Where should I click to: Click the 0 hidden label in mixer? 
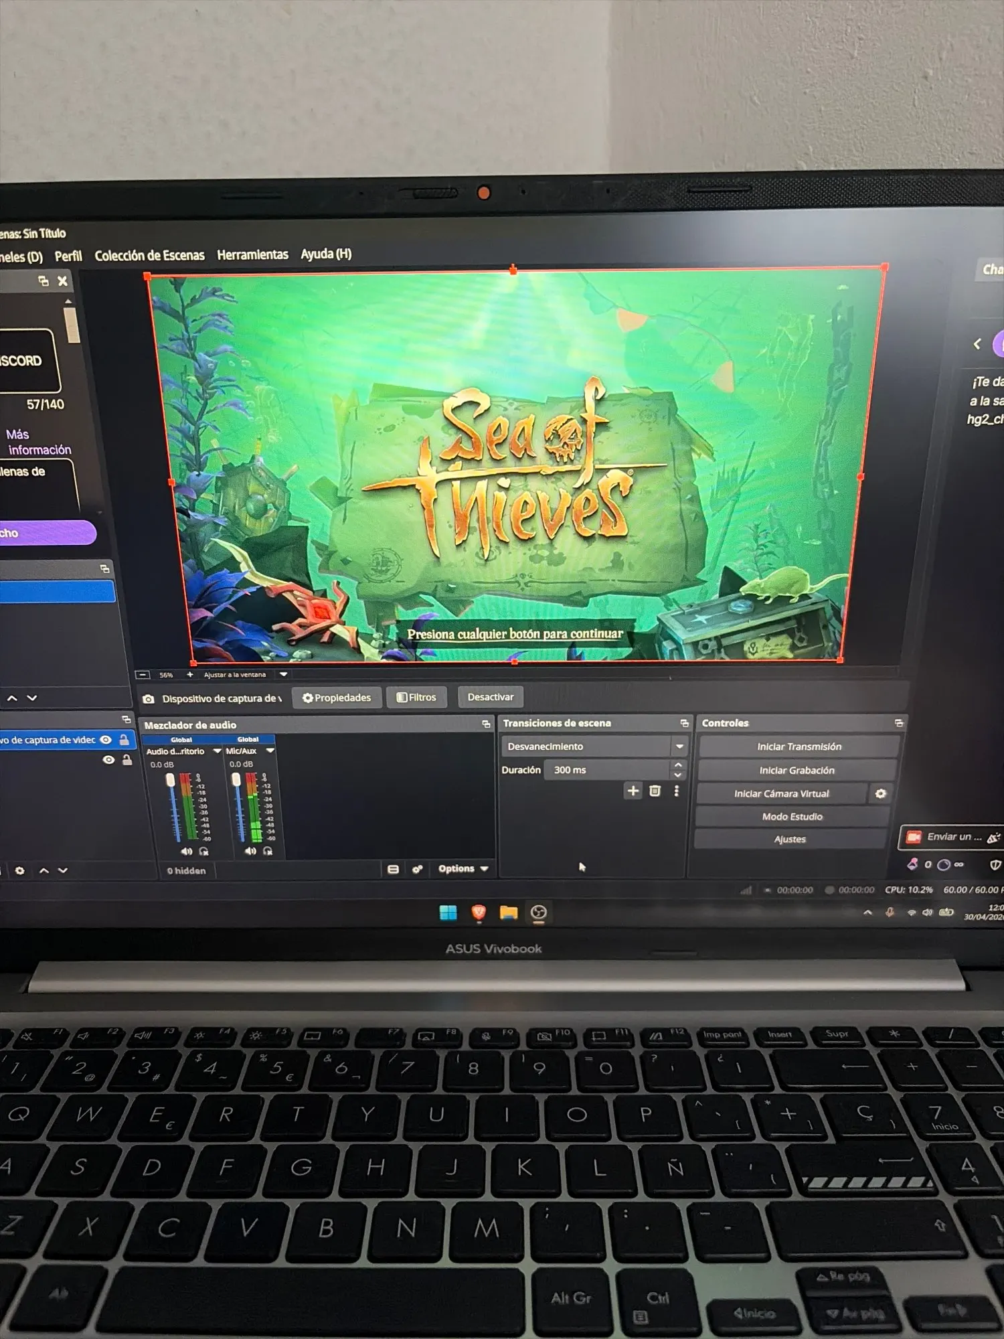(186, 870)
